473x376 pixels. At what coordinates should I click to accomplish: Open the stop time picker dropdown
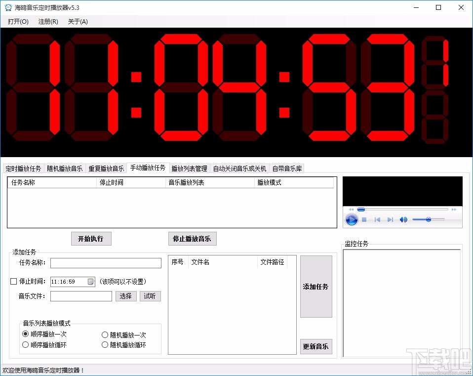pos(90,281)
